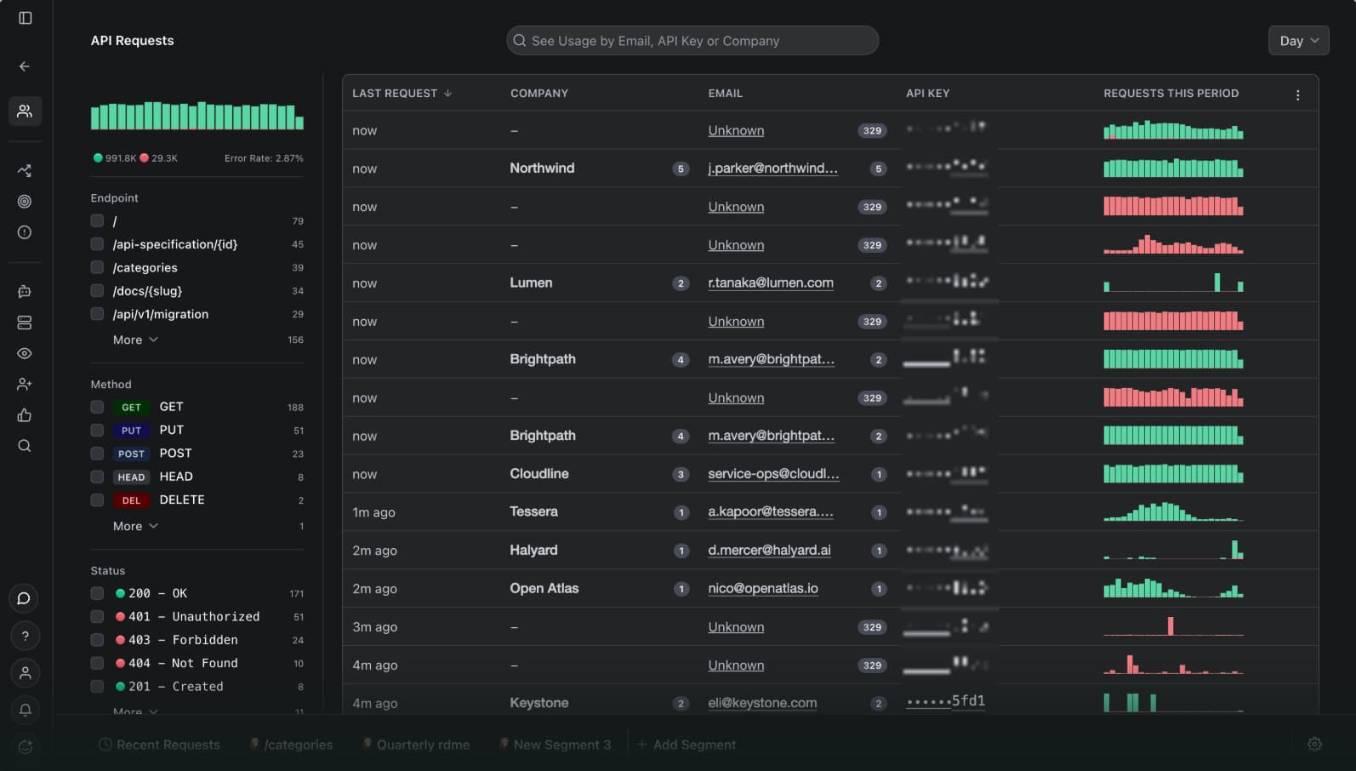Open the thumbs-up feedback sidebar icon
The image size is (1356, 771).
[x=25, y=415]
